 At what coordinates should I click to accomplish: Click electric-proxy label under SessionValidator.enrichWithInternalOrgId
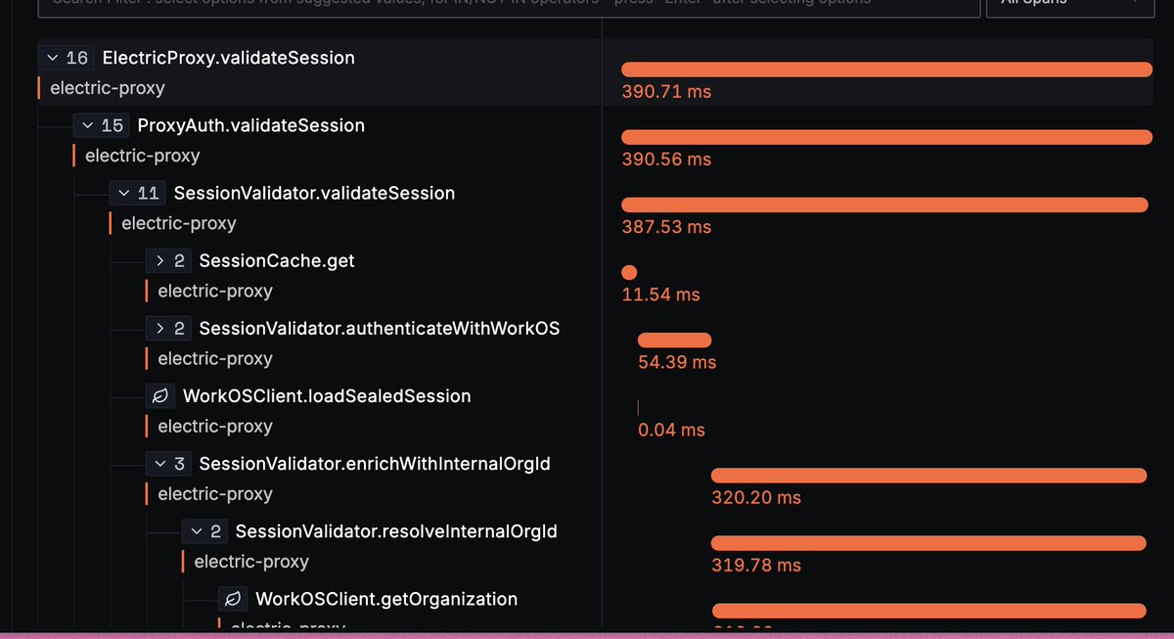pos(215,494)
